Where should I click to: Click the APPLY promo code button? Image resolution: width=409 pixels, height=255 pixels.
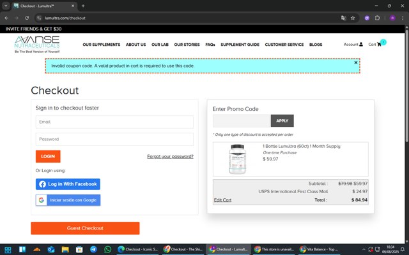[x=282, y=120]
